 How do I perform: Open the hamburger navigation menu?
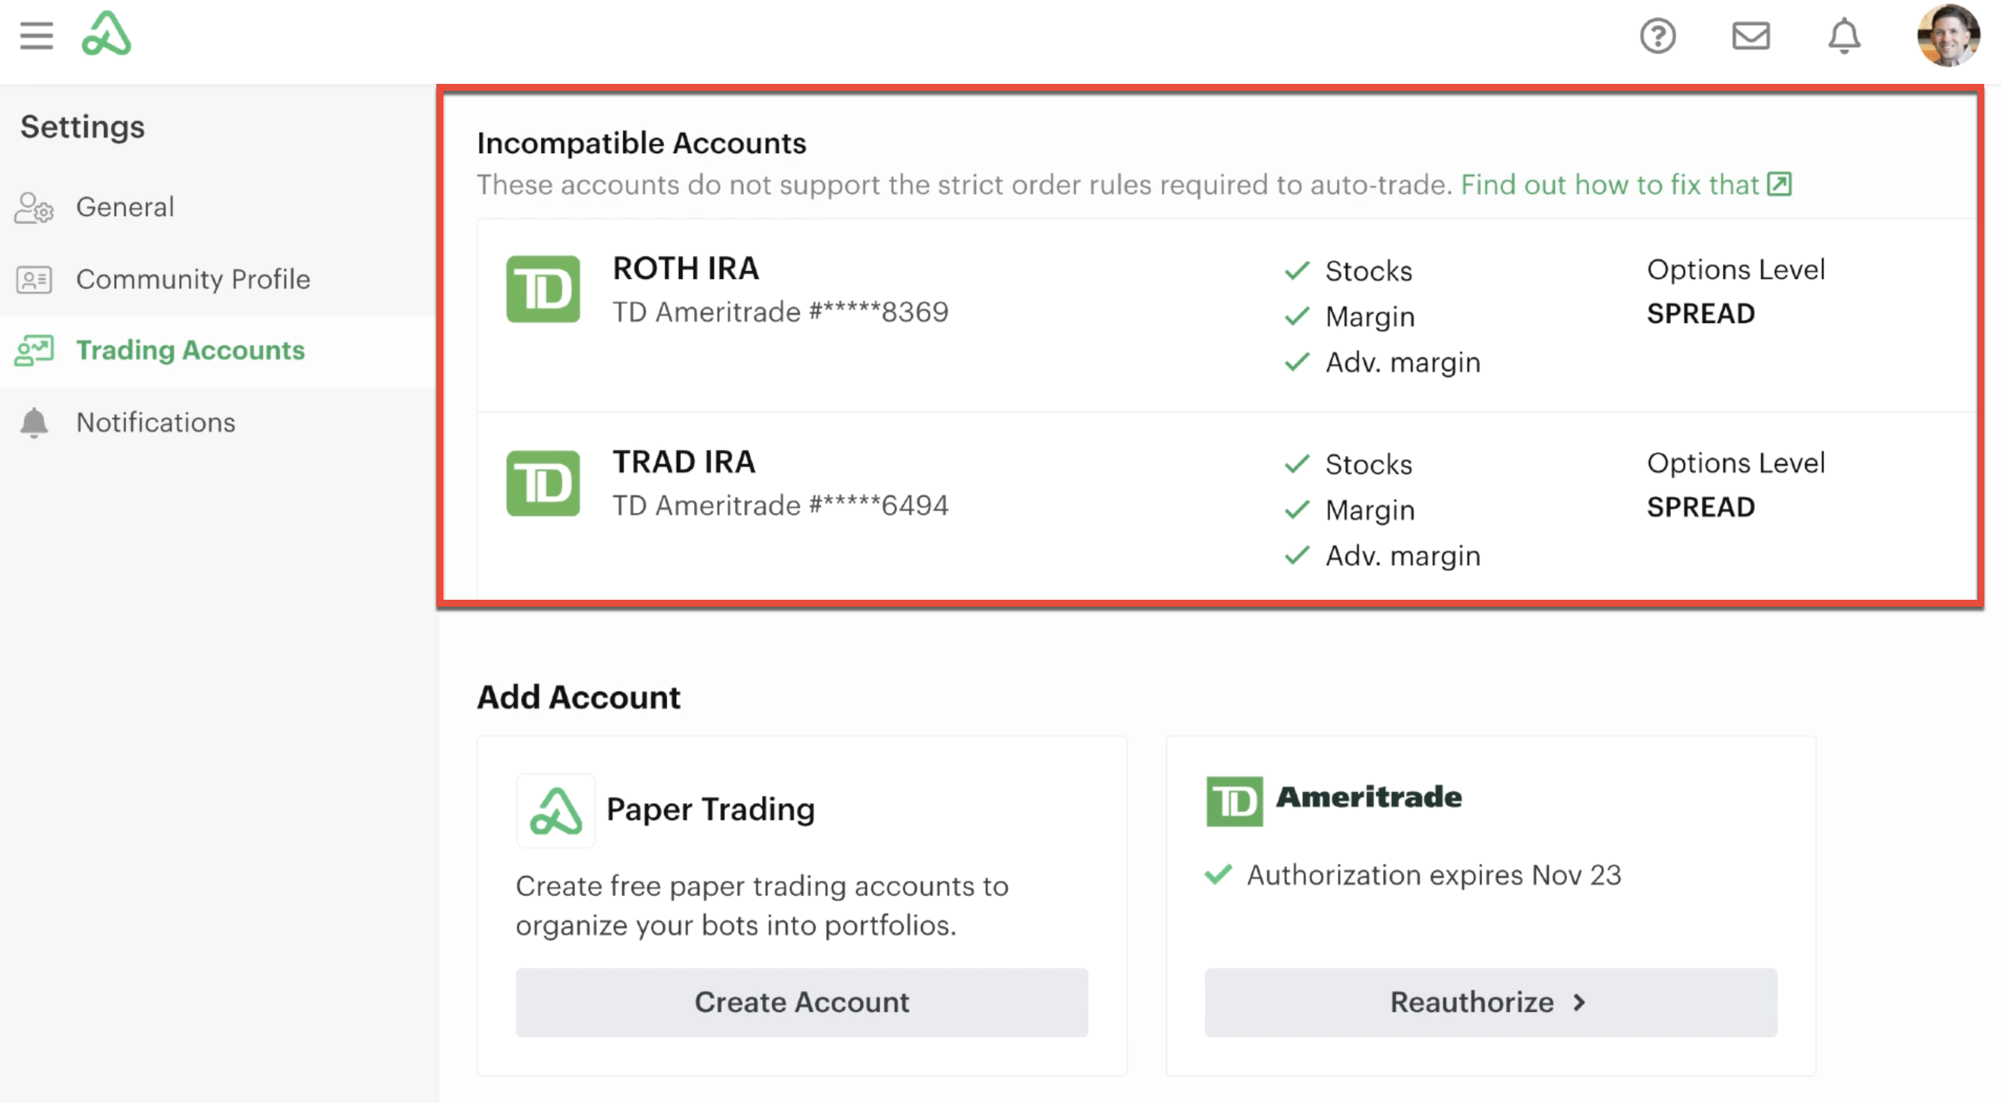pos(36,36)
